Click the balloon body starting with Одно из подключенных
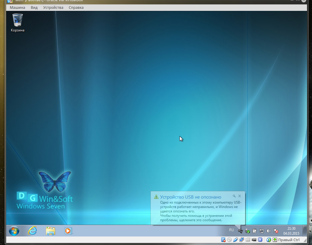312x245 pixels. (201, 211)
